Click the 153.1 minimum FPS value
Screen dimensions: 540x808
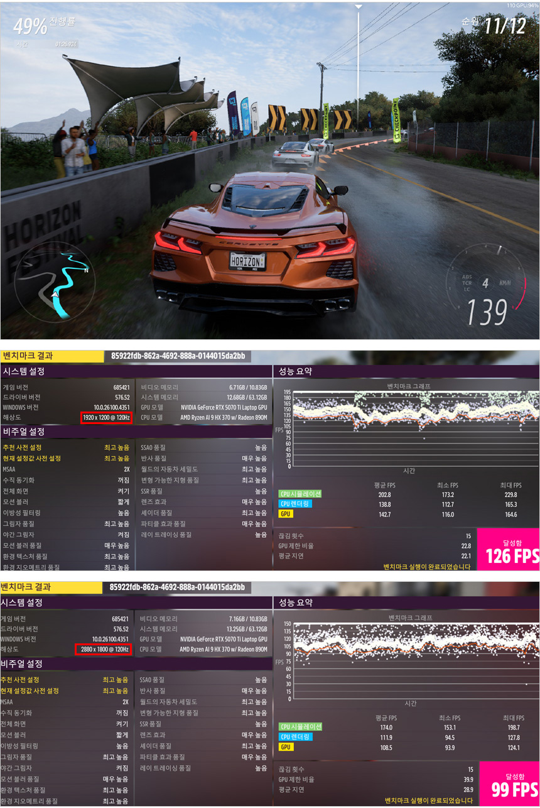[x=450, y=727]
